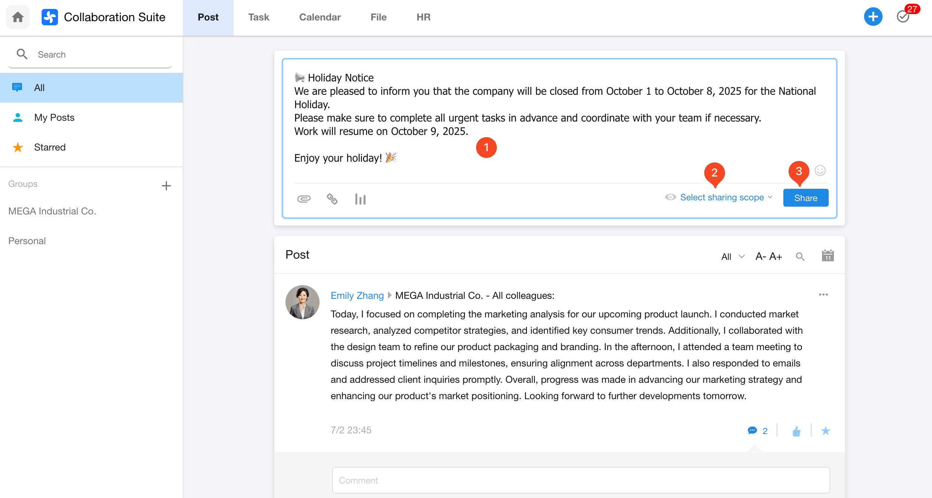
Task: Switch to the Calendar tab
Action: pyautogui.click(x=320, y=17)
